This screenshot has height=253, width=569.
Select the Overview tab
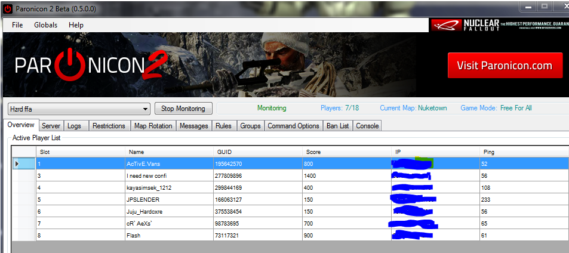(21, 125)
